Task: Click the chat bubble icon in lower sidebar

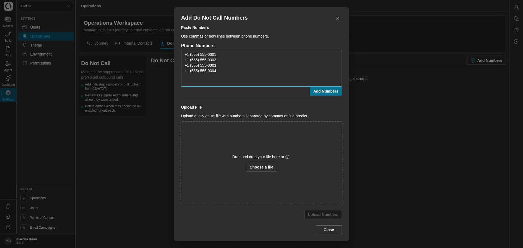Action: (8, 206)
